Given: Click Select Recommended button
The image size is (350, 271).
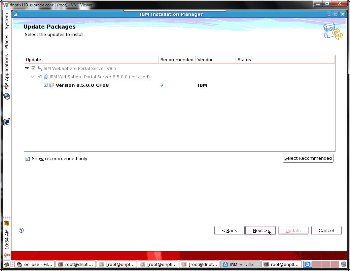Looking at the screenshot, I should pyautogui.click(x=308, y=158).
